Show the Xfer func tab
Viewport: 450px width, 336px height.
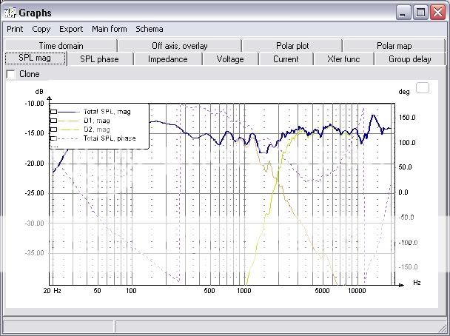point(343,59)
